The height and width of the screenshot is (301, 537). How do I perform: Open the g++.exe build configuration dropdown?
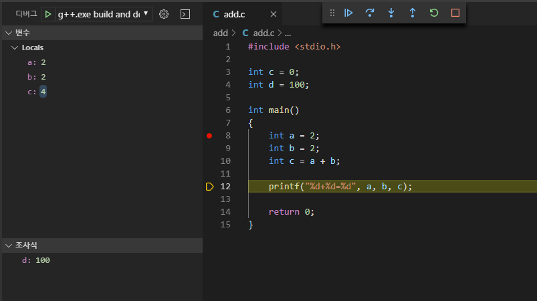click(x=104, y=14)
